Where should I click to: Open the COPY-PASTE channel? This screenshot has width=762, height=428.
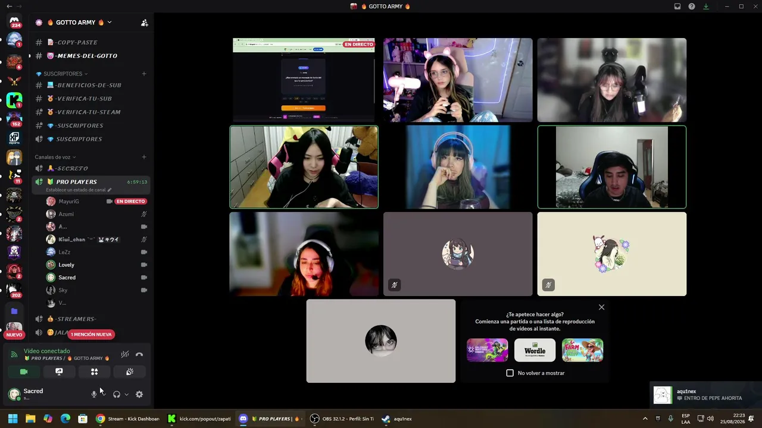click(x=90, y=42)
